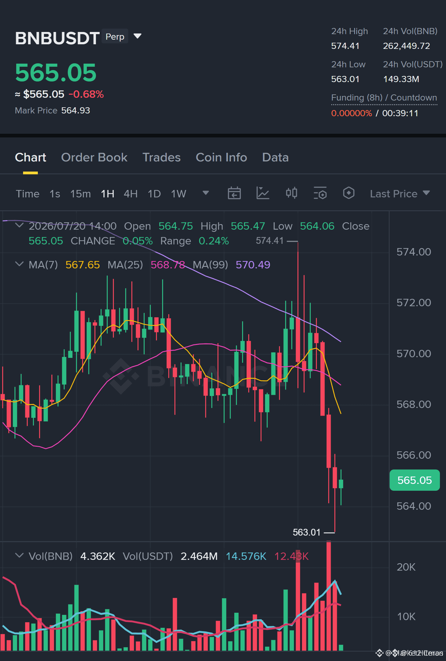
Task: Collapse the MA indicator legend
Action: coord(19,264)
